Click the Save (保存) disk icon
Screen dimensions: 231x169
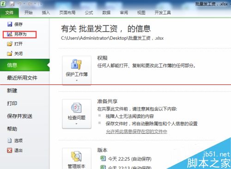pos(10,24)
